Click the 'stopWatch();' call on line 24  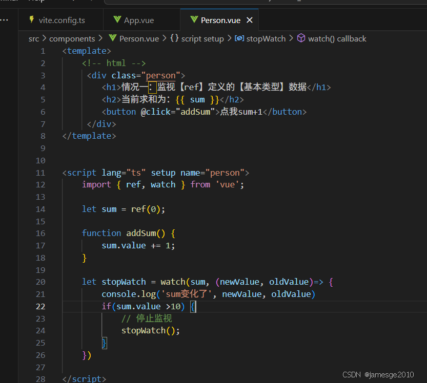point(151,331)
